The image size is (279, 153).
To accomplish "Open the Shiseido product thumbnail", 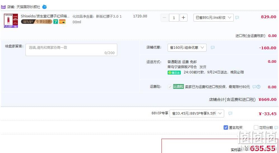I will pyautogui.click(x=11, y=21).
